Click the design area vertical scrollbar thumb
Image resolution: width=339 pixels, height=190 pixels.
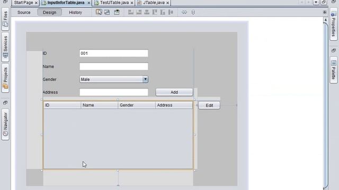[326, 106]
